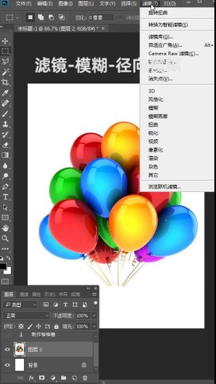Select the 图层 2 layer thumbnail

(x=20, y=349)
